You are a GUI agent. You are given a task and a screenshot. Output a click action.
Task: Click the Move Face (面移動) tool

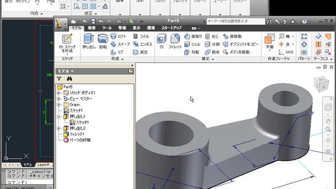[232, 36]
